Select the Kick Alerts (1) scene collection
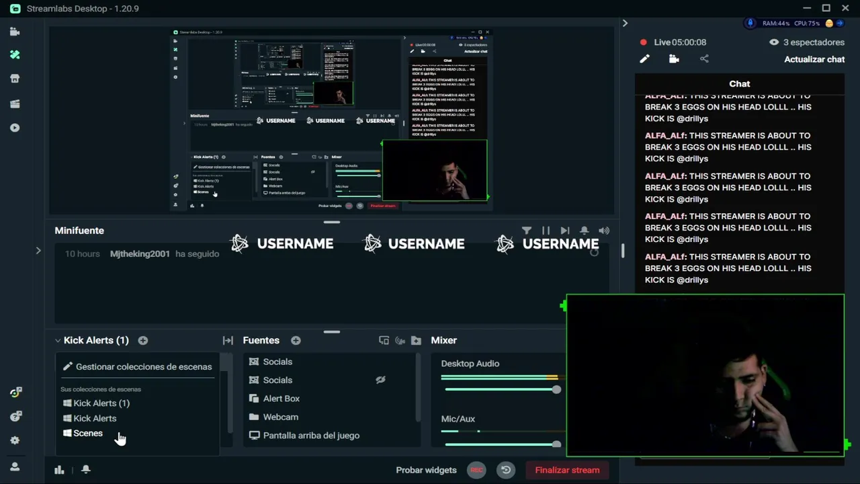The height and width of the screenshot is (484, 860). (x=96, y=403)
